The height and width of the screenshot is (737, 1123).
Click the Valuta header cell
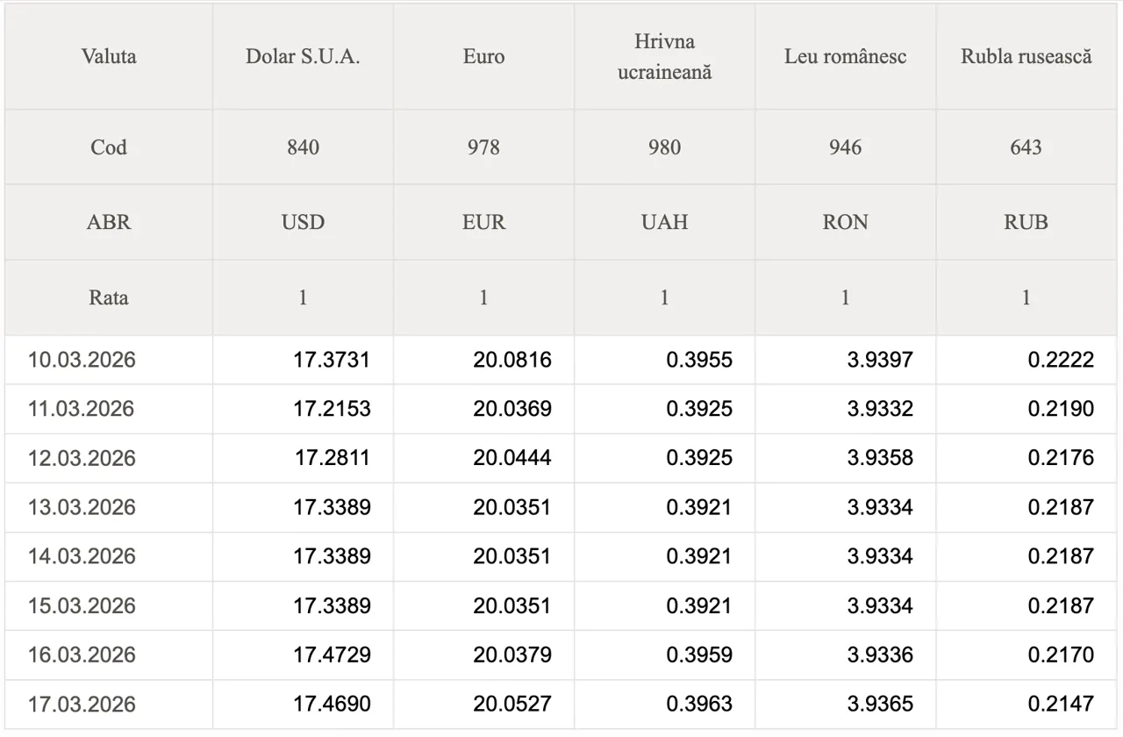pyautogui.click(x=109, y=57)
